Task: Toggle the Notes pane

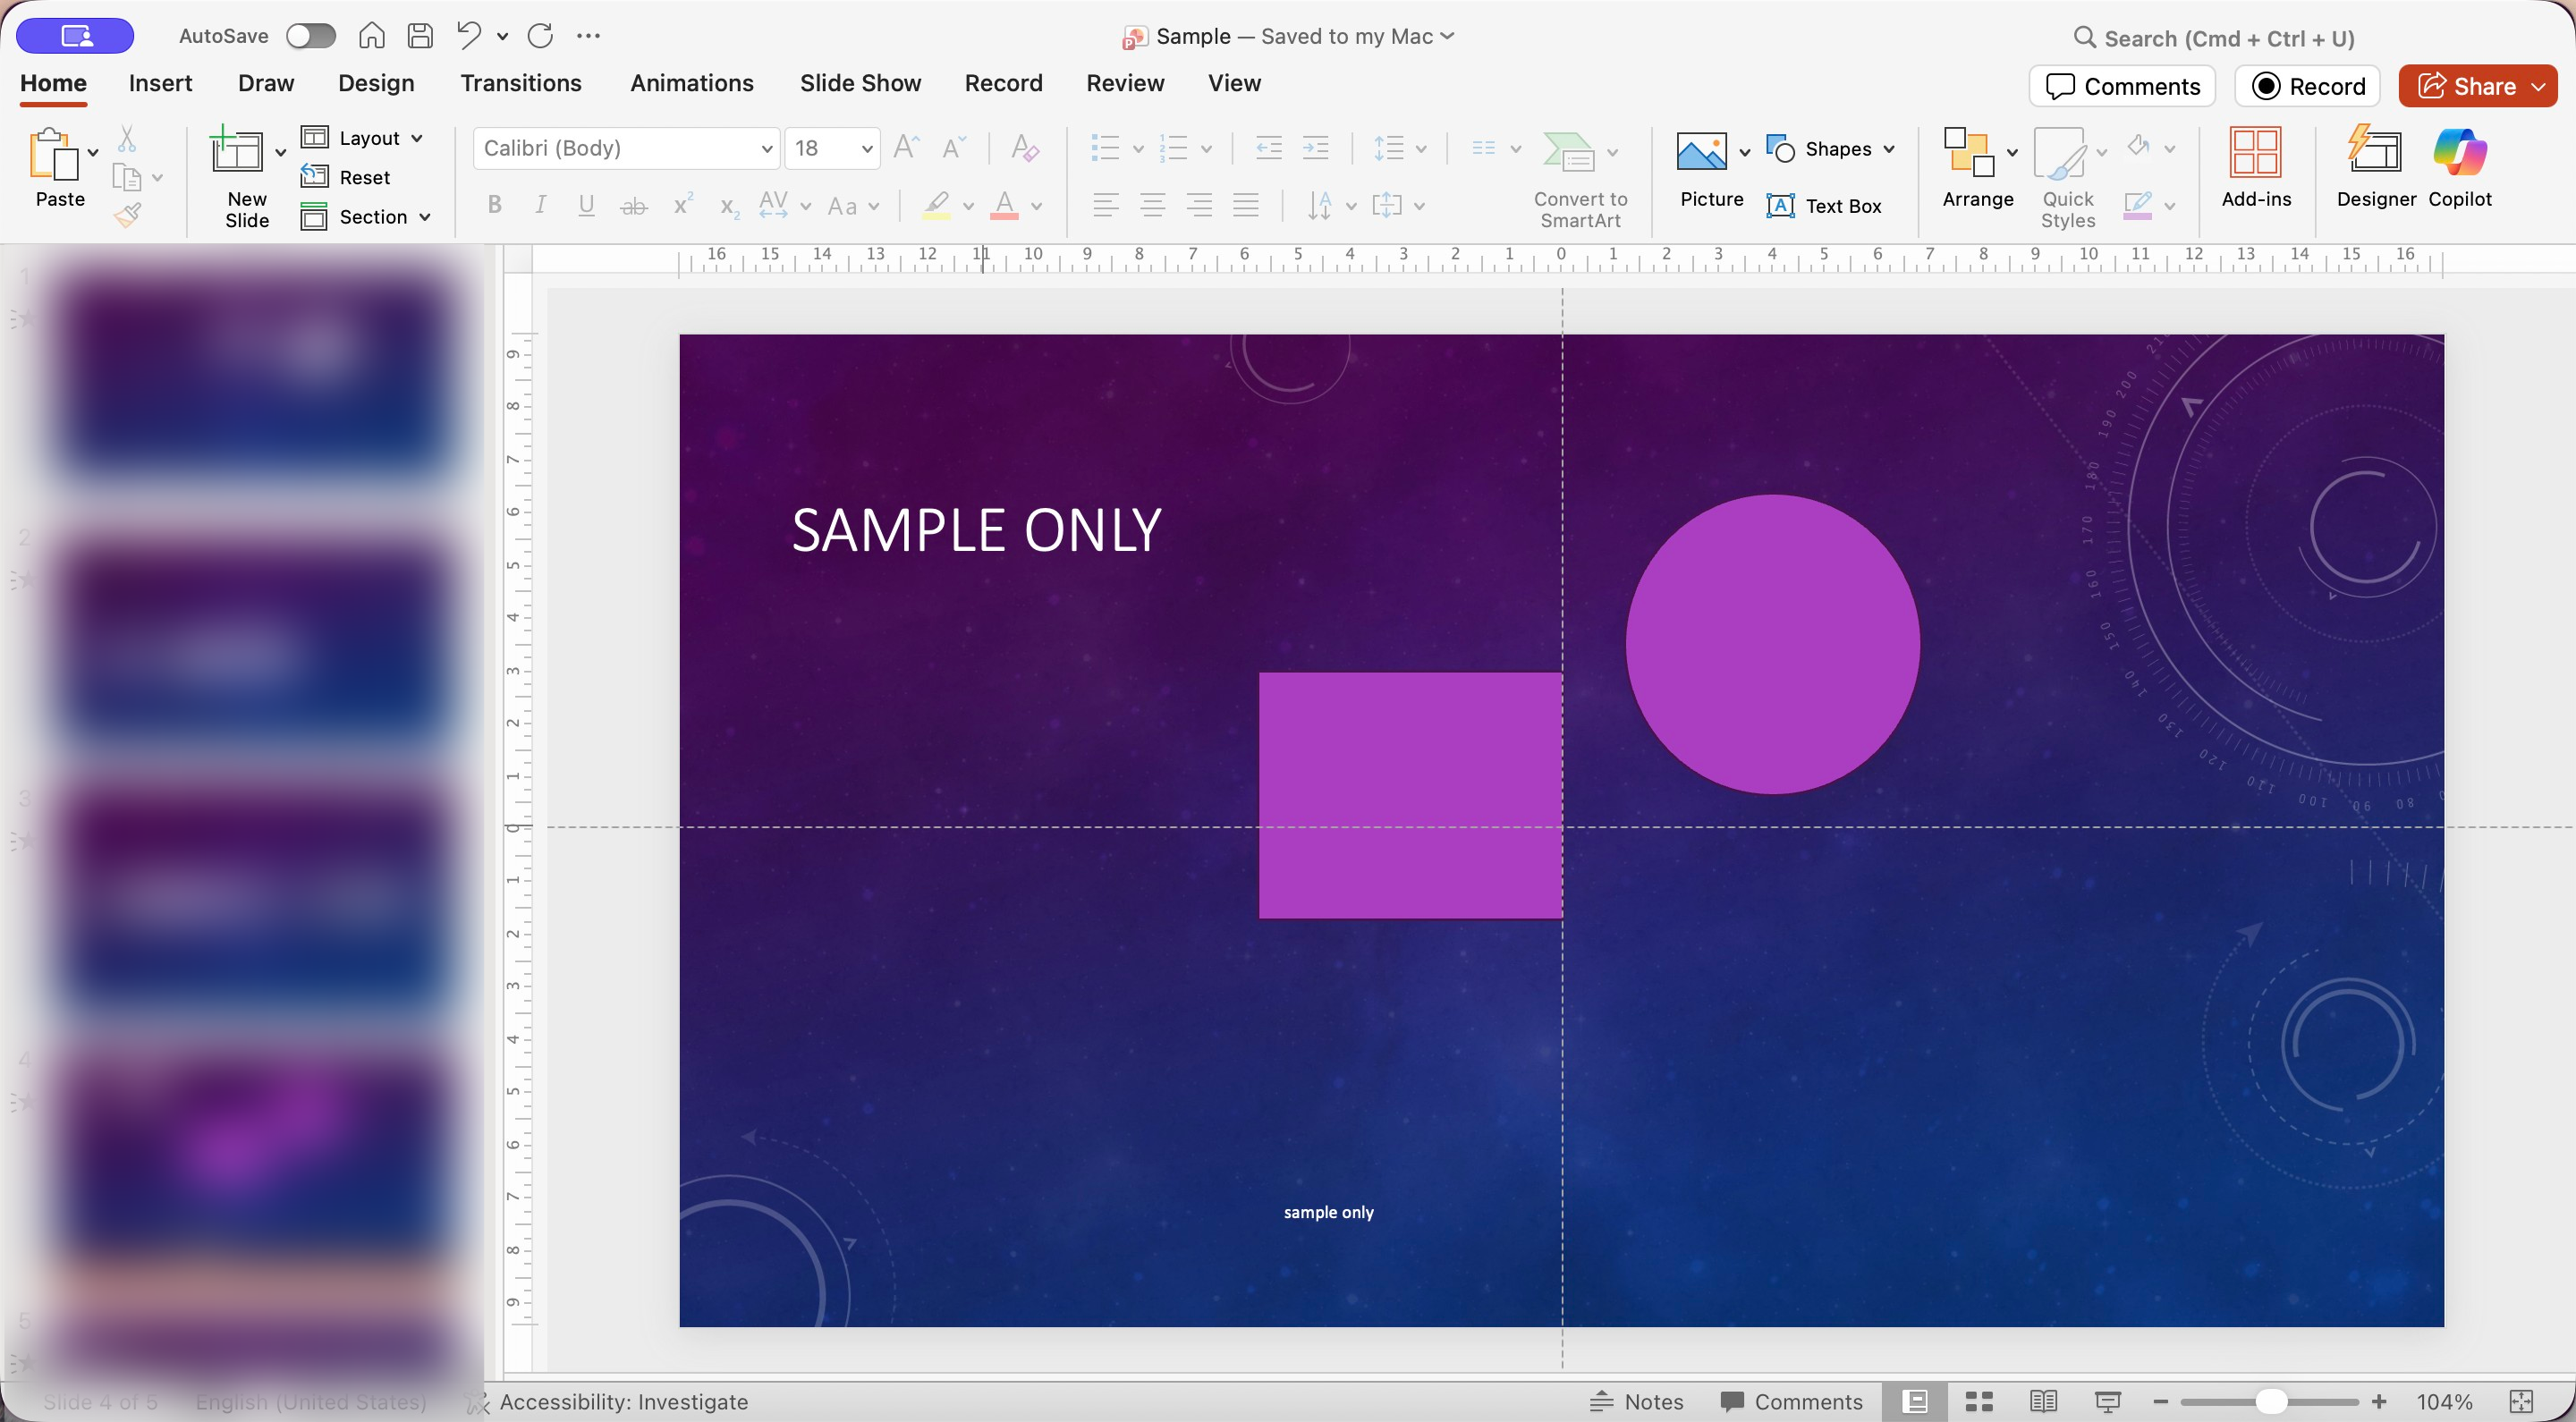Action: coord(1637,1401)
